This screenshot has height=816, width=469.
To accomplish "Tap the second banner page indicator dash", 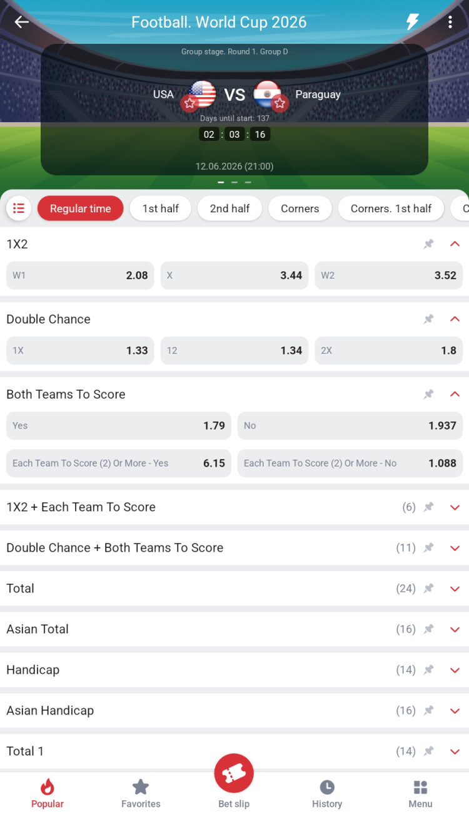I will 234,182.
